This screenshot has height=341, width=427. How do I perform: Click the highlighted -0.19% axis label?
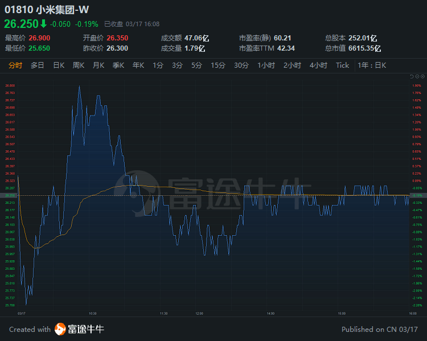(x=417, y=196)
